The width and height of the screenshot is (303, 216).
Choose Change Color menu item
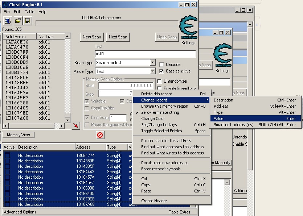pos(171,119)
